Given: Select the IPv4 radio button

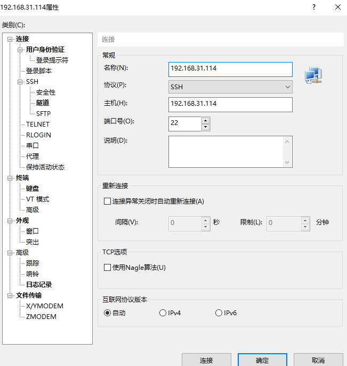Looking at the screenshot, I should click(x=163, y=313).
